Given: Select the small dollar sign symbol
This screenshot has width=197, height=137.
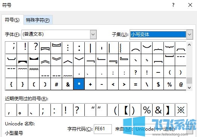Looking at the screenshot, I should coord(158,84).
